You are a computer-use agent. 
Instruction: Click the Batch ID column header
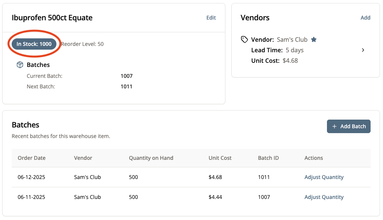tap(268, 158)
